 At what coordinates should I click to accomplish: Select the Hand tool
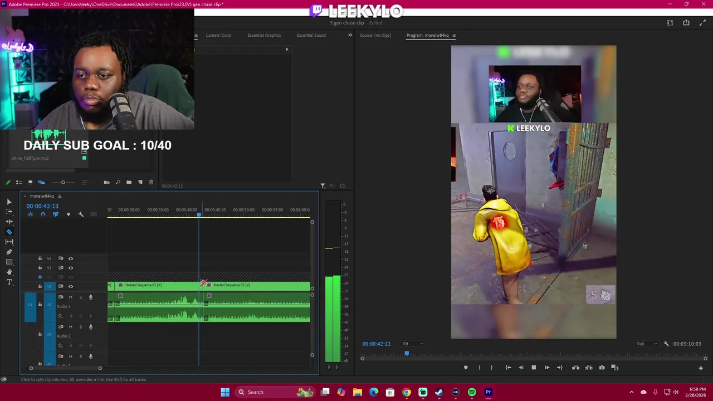(x=9, y=272)
